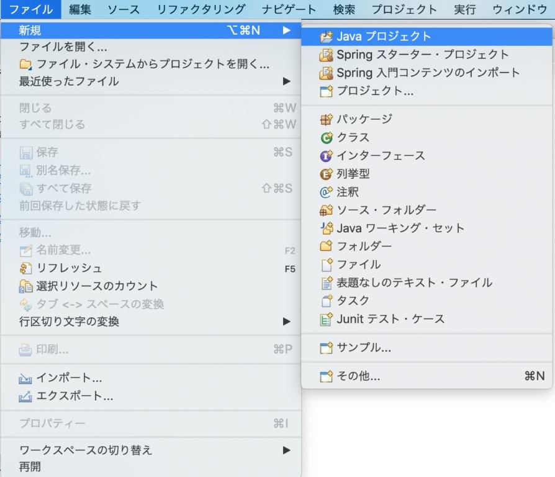Click the パッケージ icon
The height and width of the screenshot is (477, 555).
(x=326, y=119)
